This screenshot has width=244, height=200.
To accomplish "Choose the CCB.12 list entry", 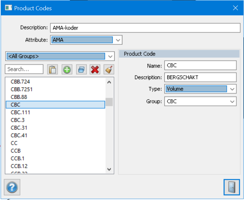I will point(19,166).
